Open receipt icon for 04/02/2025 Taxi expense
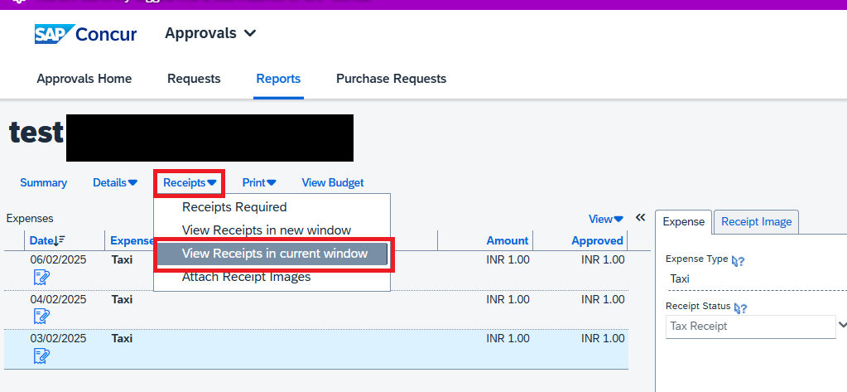847x392 pixels. [x=41, y=317]
